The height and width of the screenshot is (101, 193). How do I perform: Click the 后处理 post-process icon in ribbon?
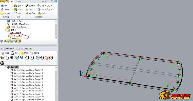coord(2,9)
